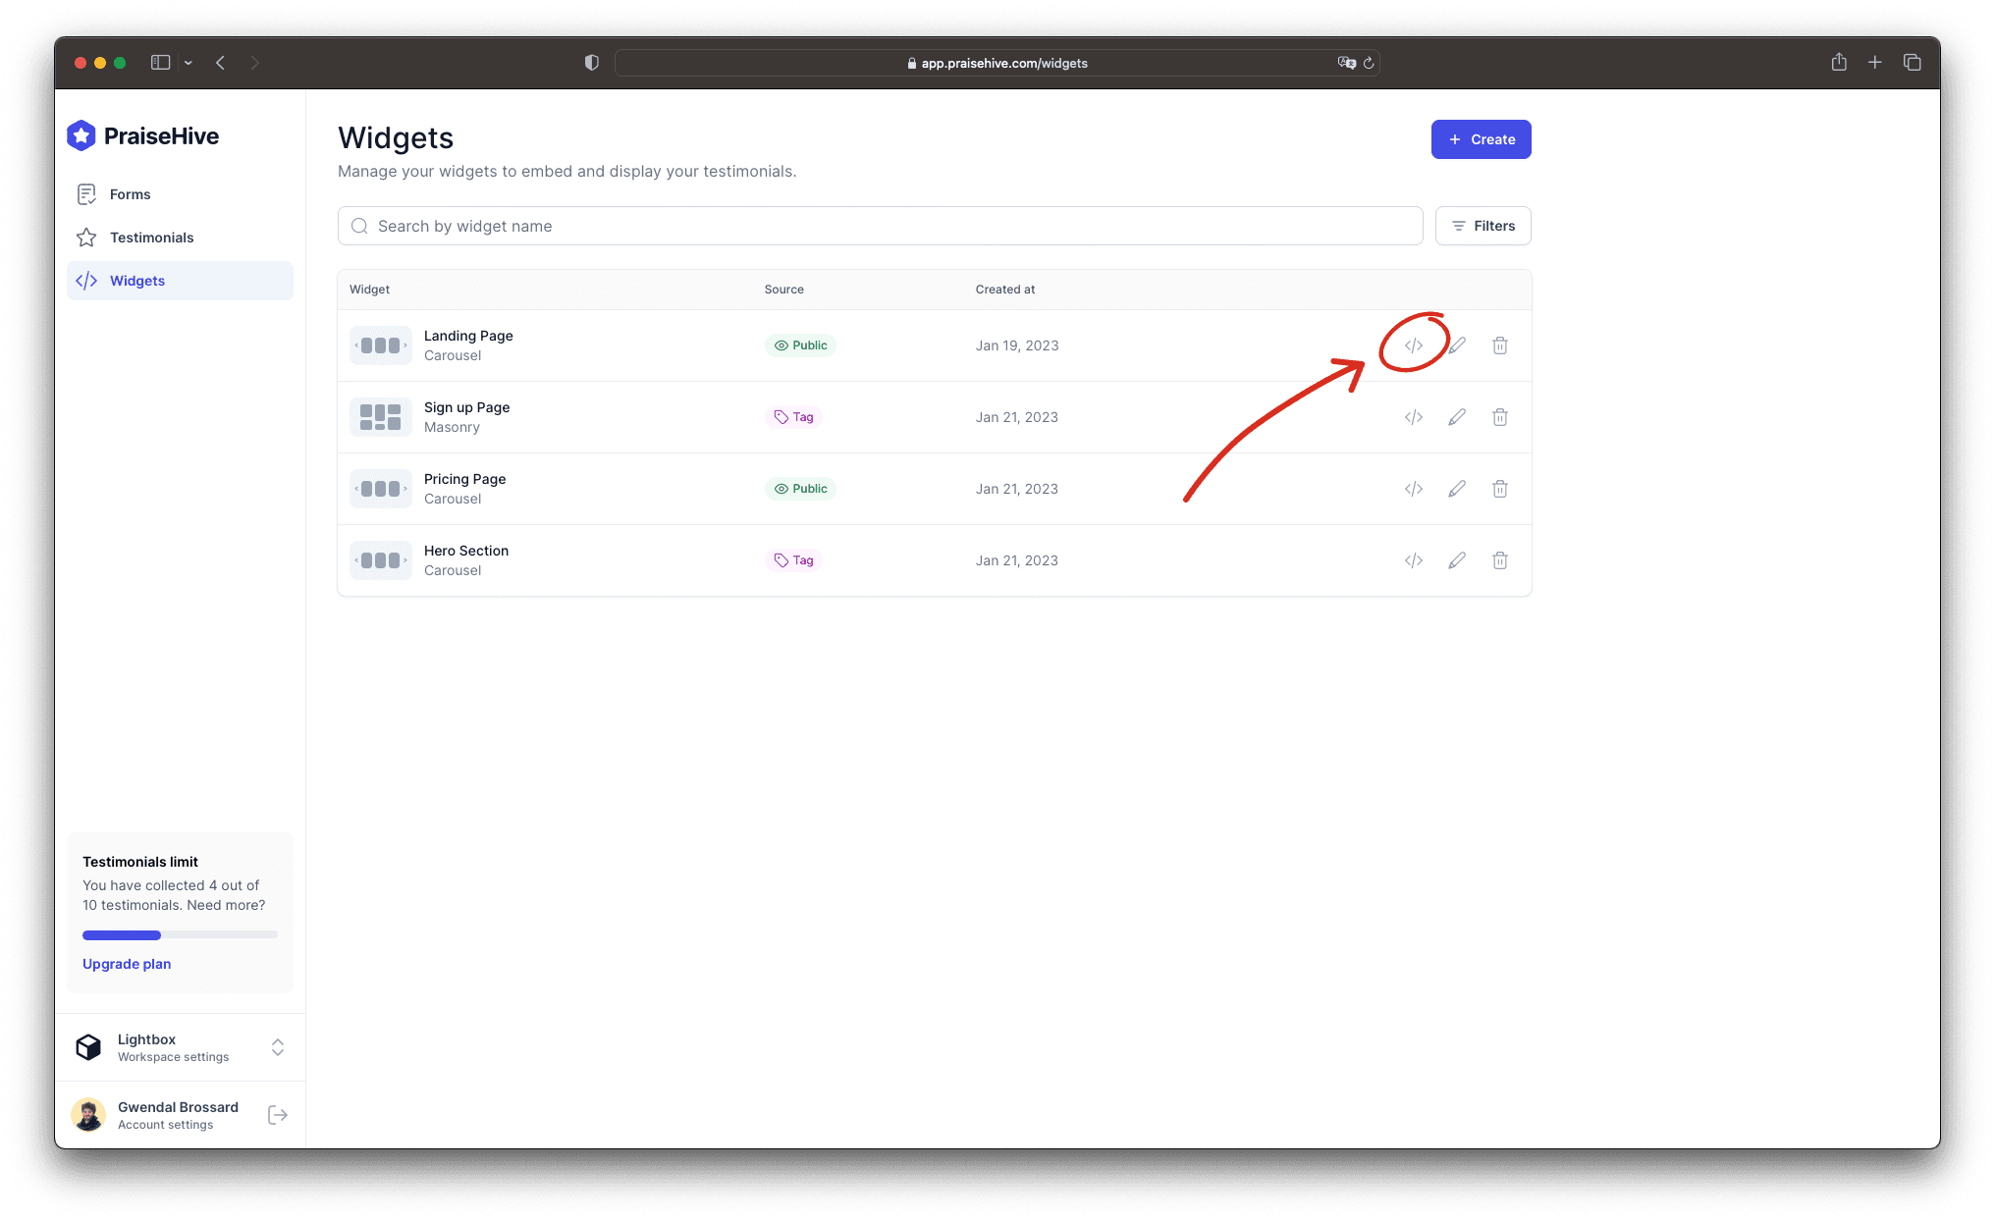
Task: Click embed code icon for Landing Page
Action: pyautogui.click(x=1413, y=345)
